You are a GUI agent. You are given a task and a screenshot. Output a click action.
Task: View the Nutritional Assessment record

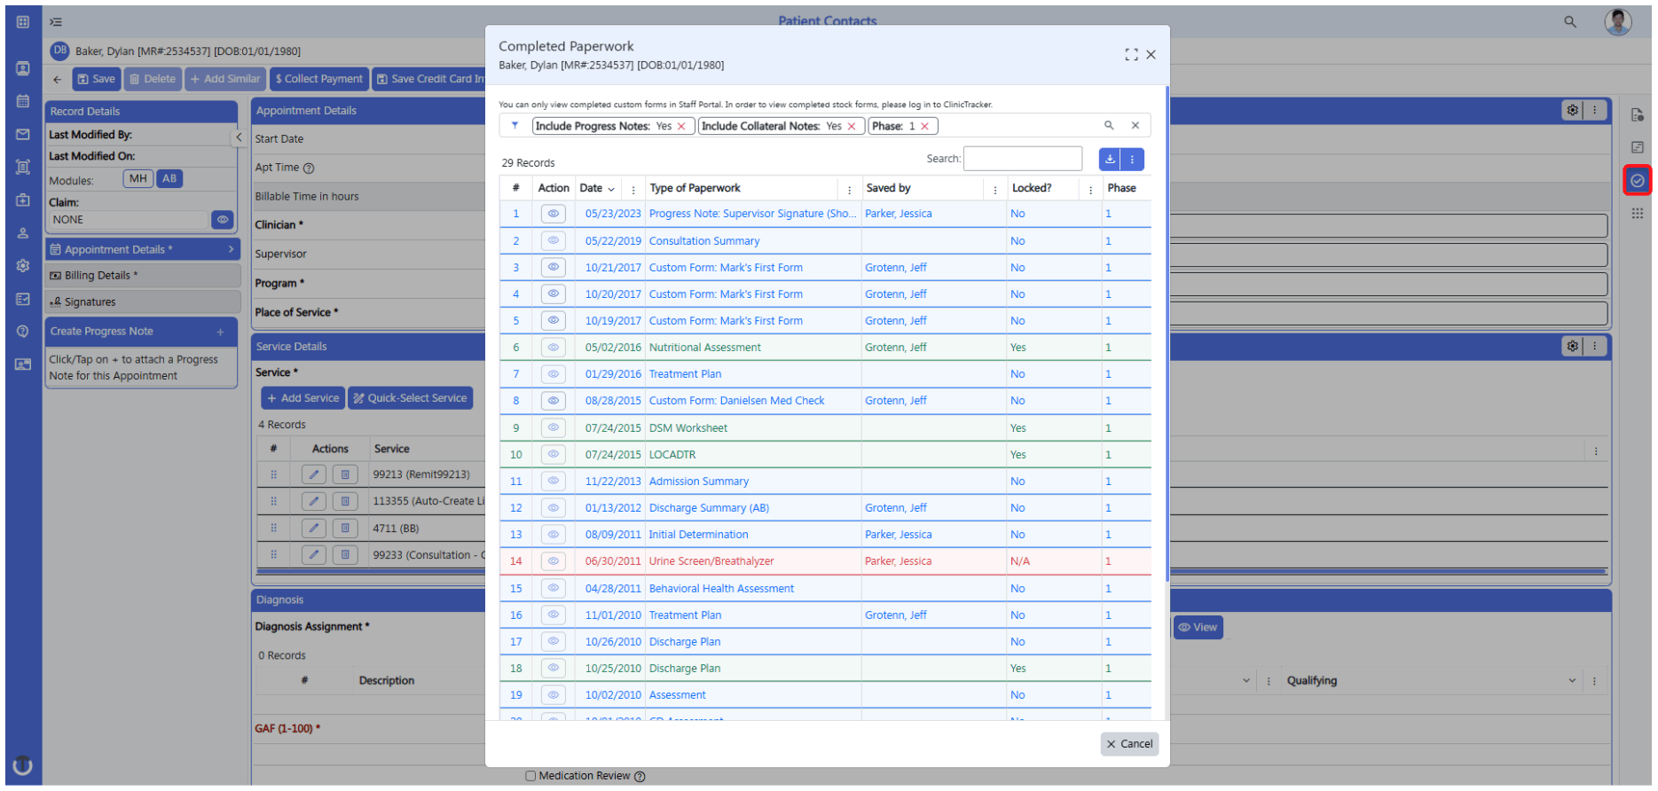pyautogui.click(x=553, y=348)
